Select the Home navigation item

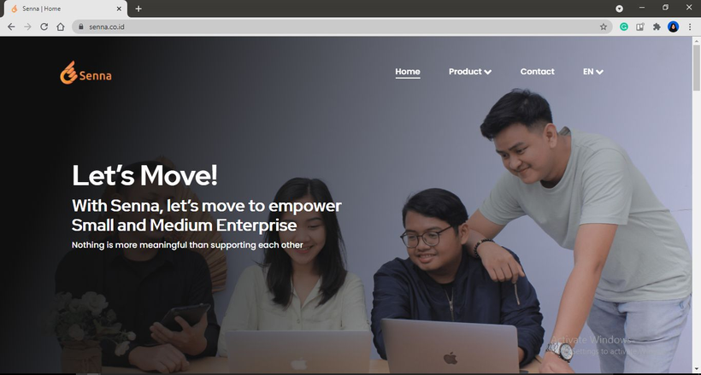click(x=407, y=72)
